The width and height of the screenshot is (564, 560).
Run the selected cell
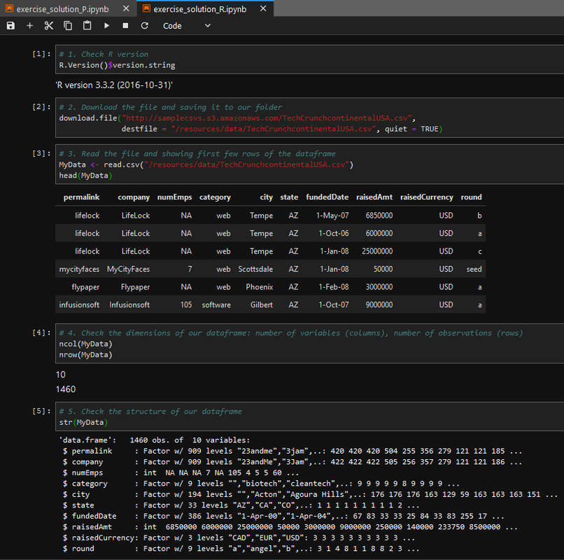pyautogui.click(x=106, y=26)
